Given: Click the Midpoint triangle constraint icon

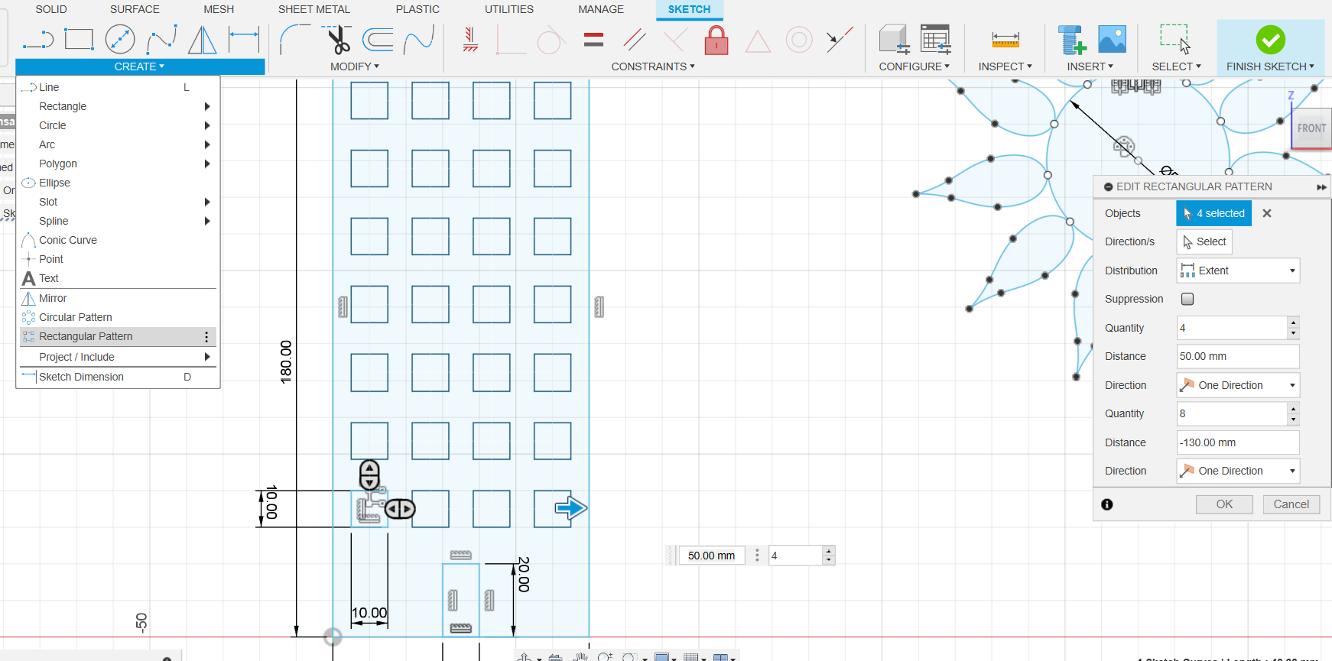Looking at the screenshot, I should [x=758, y=41].
